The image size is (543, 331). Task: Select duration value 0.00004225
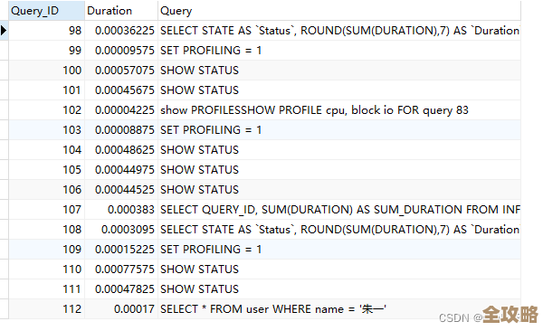[125, 110]
